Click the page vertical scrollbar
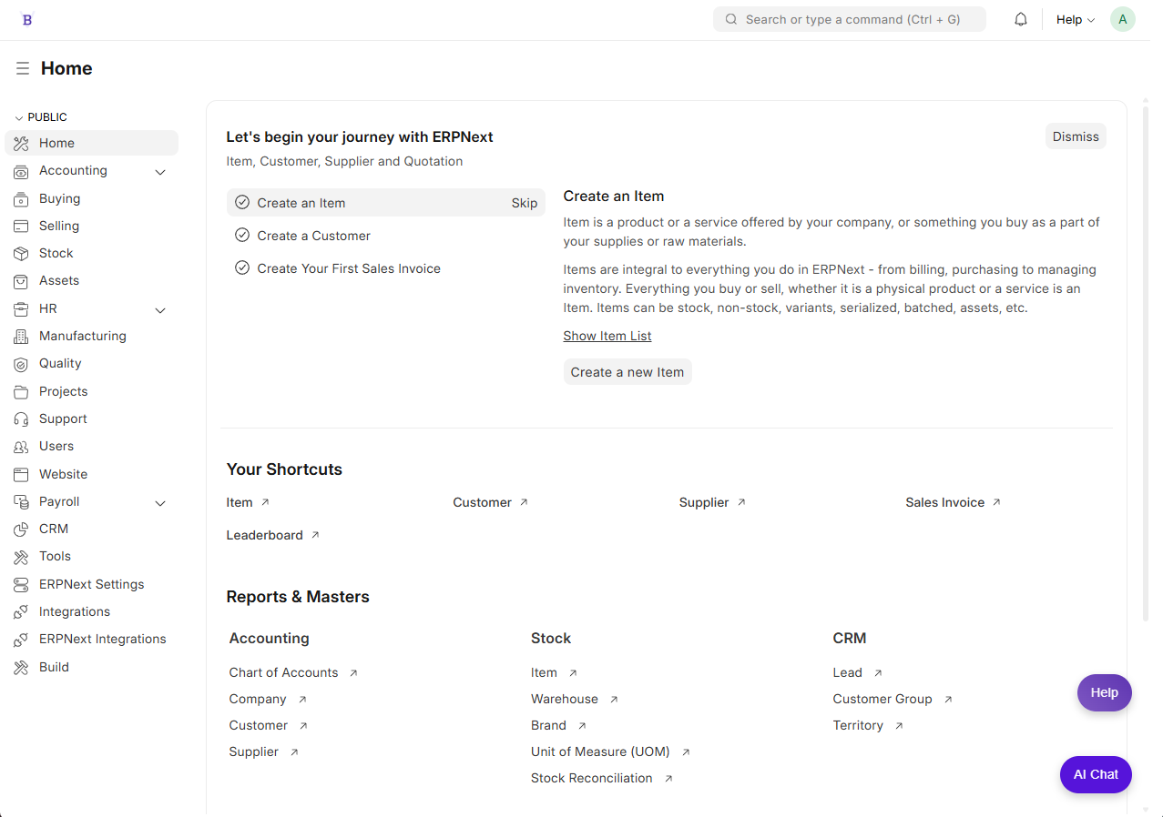The height and width of the screenshot is (817, 1163). 1146,364
